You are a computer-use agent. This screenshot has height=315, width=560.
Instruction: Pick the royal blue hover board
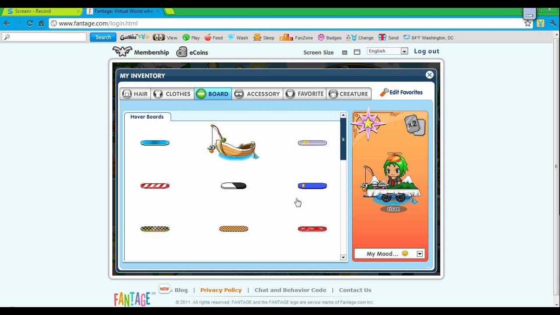tap(312, 186)
